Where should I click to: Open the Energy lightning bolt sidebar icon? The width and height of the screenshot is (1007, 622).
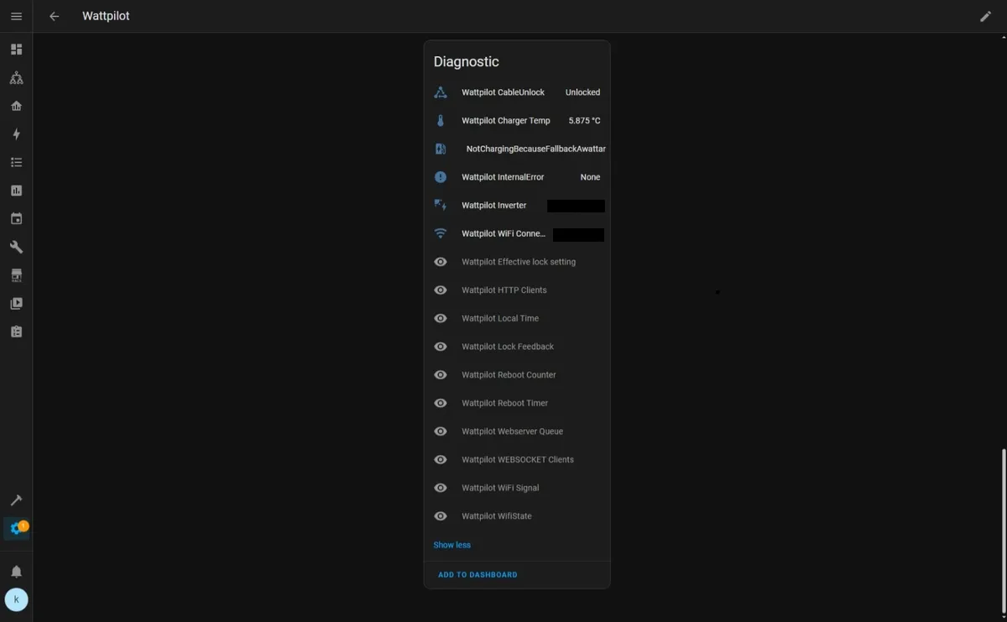[x=16, y=134]
